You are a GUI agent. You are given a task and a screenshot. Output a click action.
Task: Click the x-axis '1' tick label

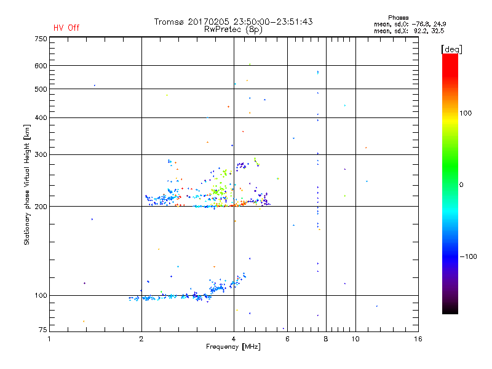(49, 339)
